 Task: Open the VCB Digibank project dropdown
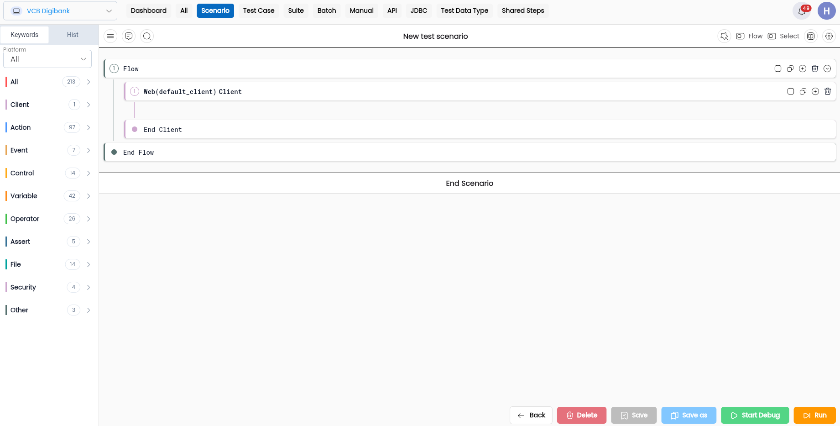tap(60, 11)
